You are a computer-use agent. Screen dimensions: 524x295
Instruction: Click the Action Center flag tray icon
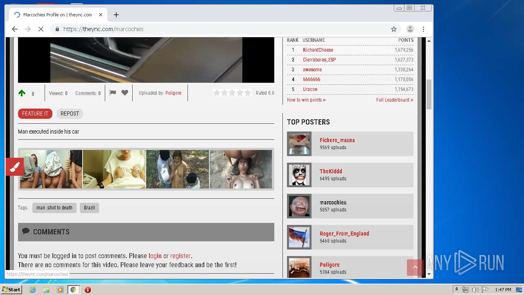click(x=485, y=290)
